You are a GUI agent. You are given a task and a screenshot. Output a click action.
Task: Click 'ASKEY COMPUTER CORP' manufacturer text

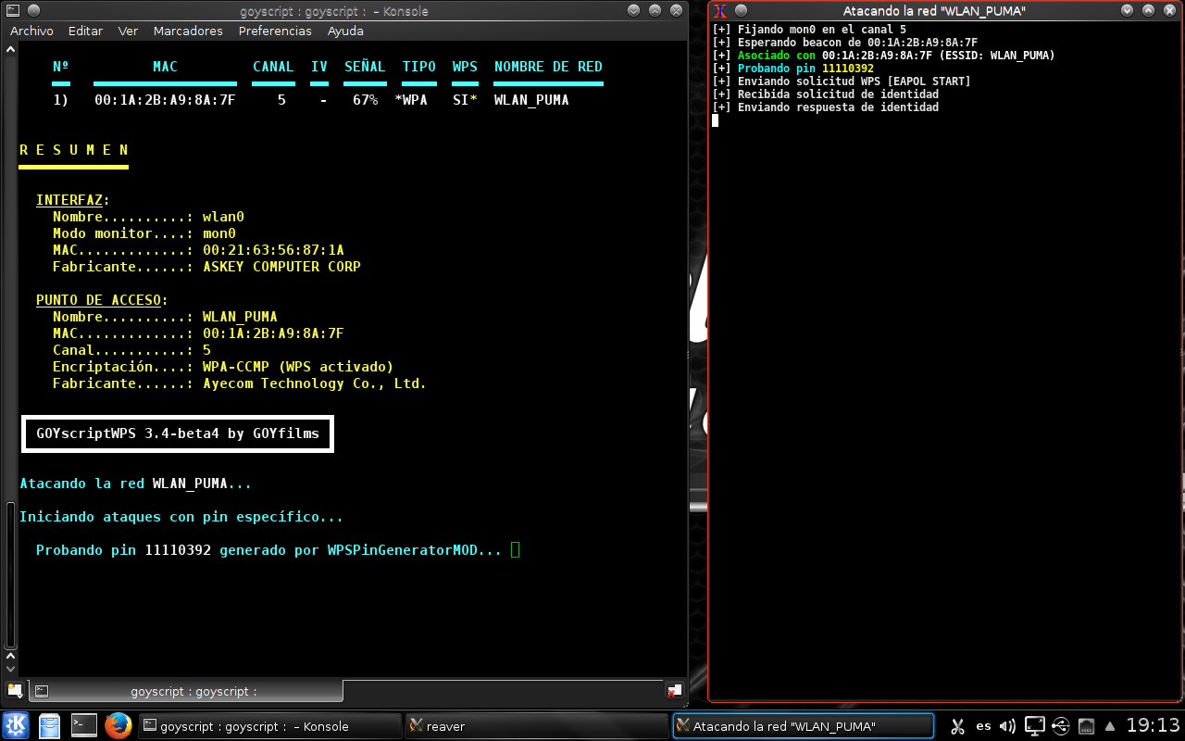point(281,267)
